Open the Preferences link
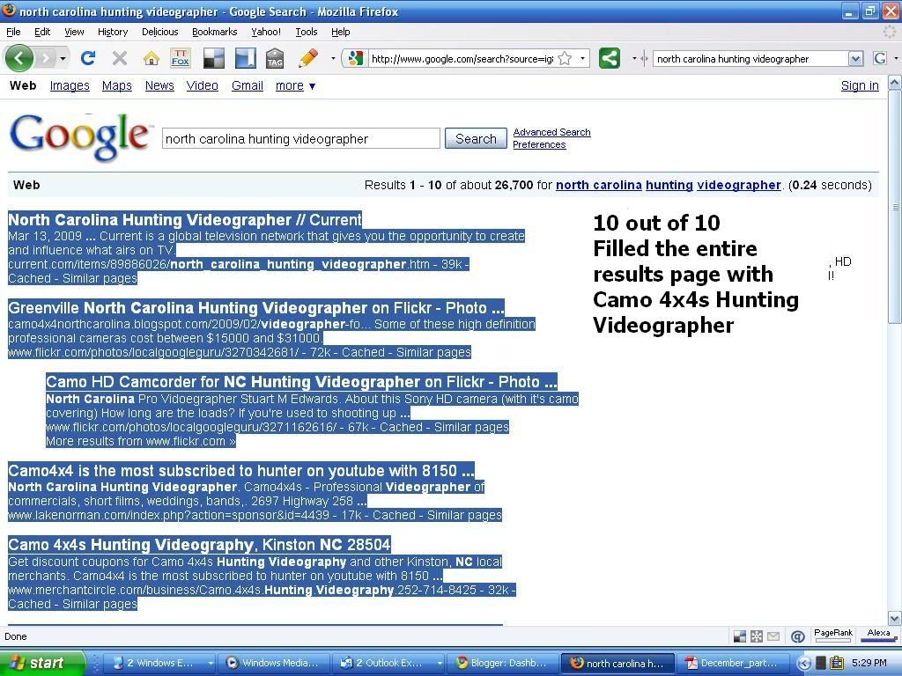Screen dimensions: 902x676 (x=539, y=145)
